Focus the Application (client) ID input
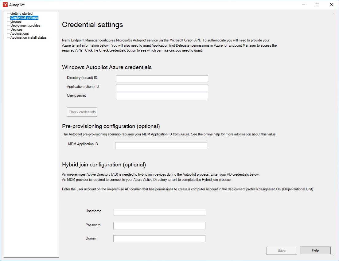339x261 pixels. coord(162,88)
